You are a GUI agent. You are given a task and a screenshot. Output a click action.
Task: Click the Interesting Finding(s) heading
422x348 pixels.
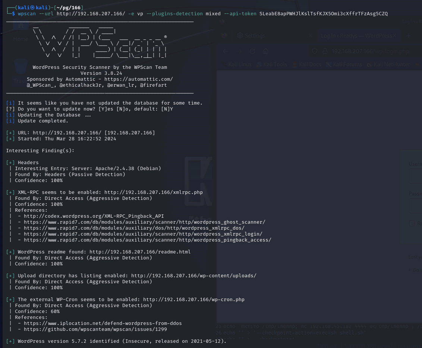[x=40, y=151]
